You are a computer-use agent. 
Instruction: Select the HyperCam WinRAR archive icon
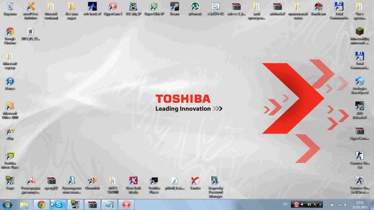(x=360, y=134)
